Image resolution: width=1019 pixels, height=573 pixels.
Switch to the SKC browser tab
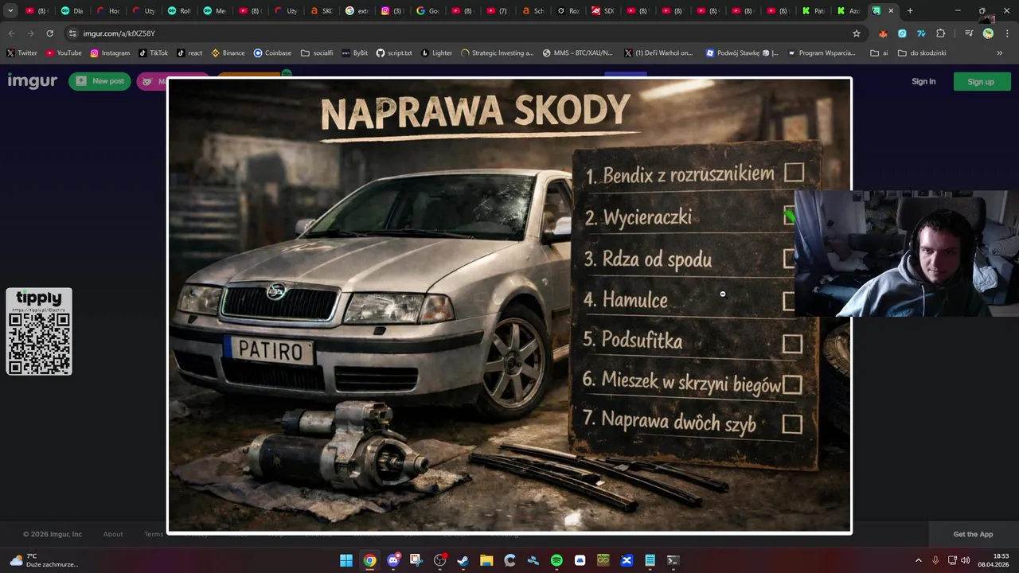click(322, 11)
